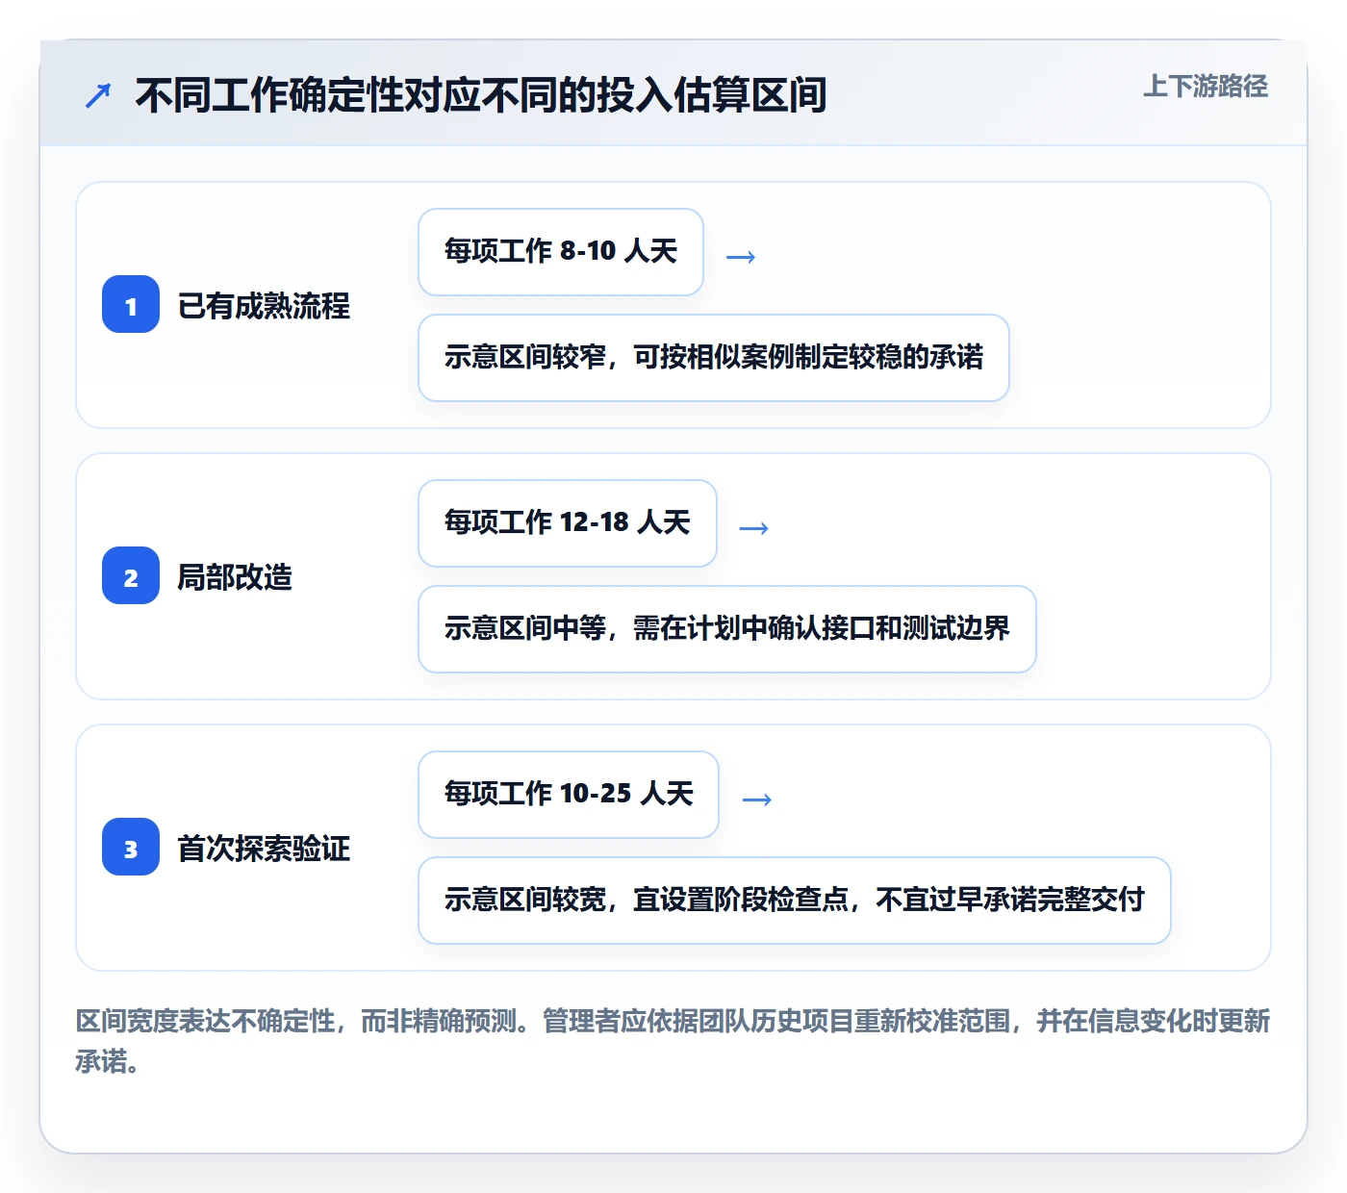Click the arrow after 10-25 人天
The height and width of the screenshot is (1193, 1347).
coord(757,800)
